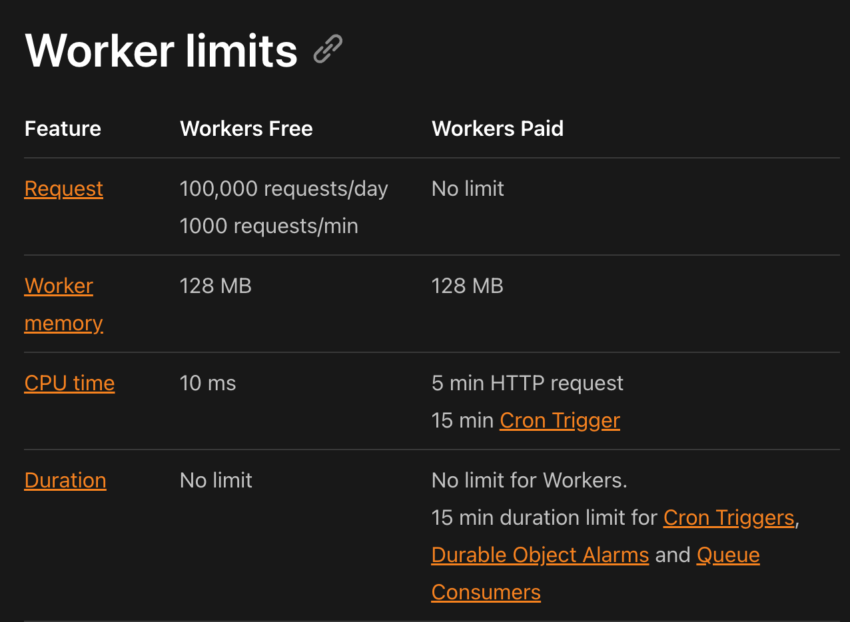Viewport: 850px width, 622px height.
Task: Open the Duration feature link
Action: 65,480
